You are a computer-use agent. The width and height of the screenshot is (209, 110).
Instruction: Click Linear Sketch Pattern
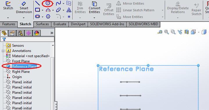click(135, 10)
